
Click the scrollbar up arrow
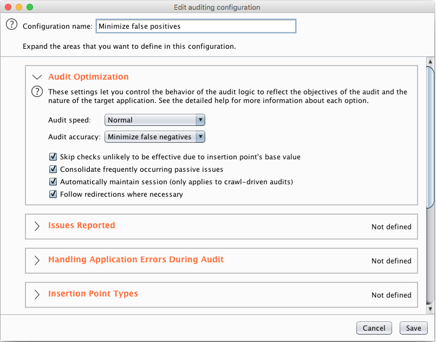(x=431, y=61)
